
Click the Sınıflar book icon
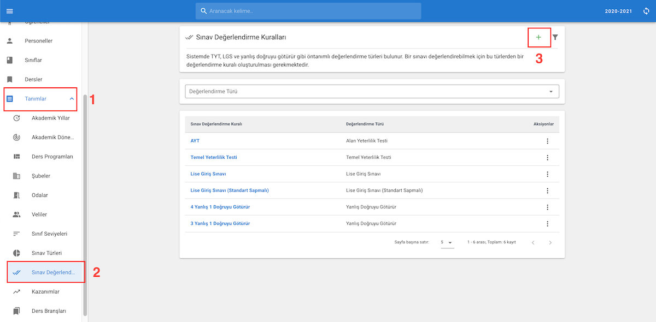9,60
